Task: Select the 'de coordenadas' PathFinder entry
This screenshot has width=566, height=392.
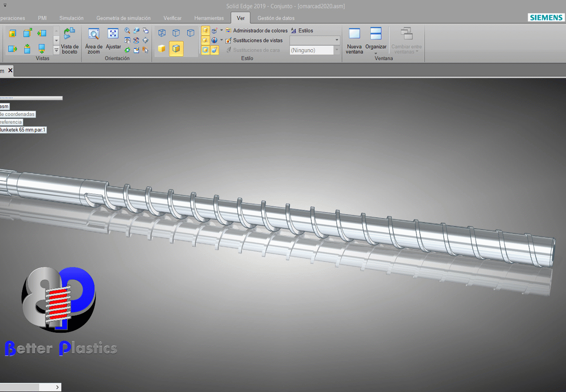Action: click(17, 114)
